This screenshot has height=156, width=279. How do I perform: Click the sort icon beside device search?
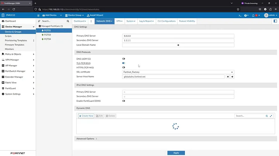coord(39,21)
